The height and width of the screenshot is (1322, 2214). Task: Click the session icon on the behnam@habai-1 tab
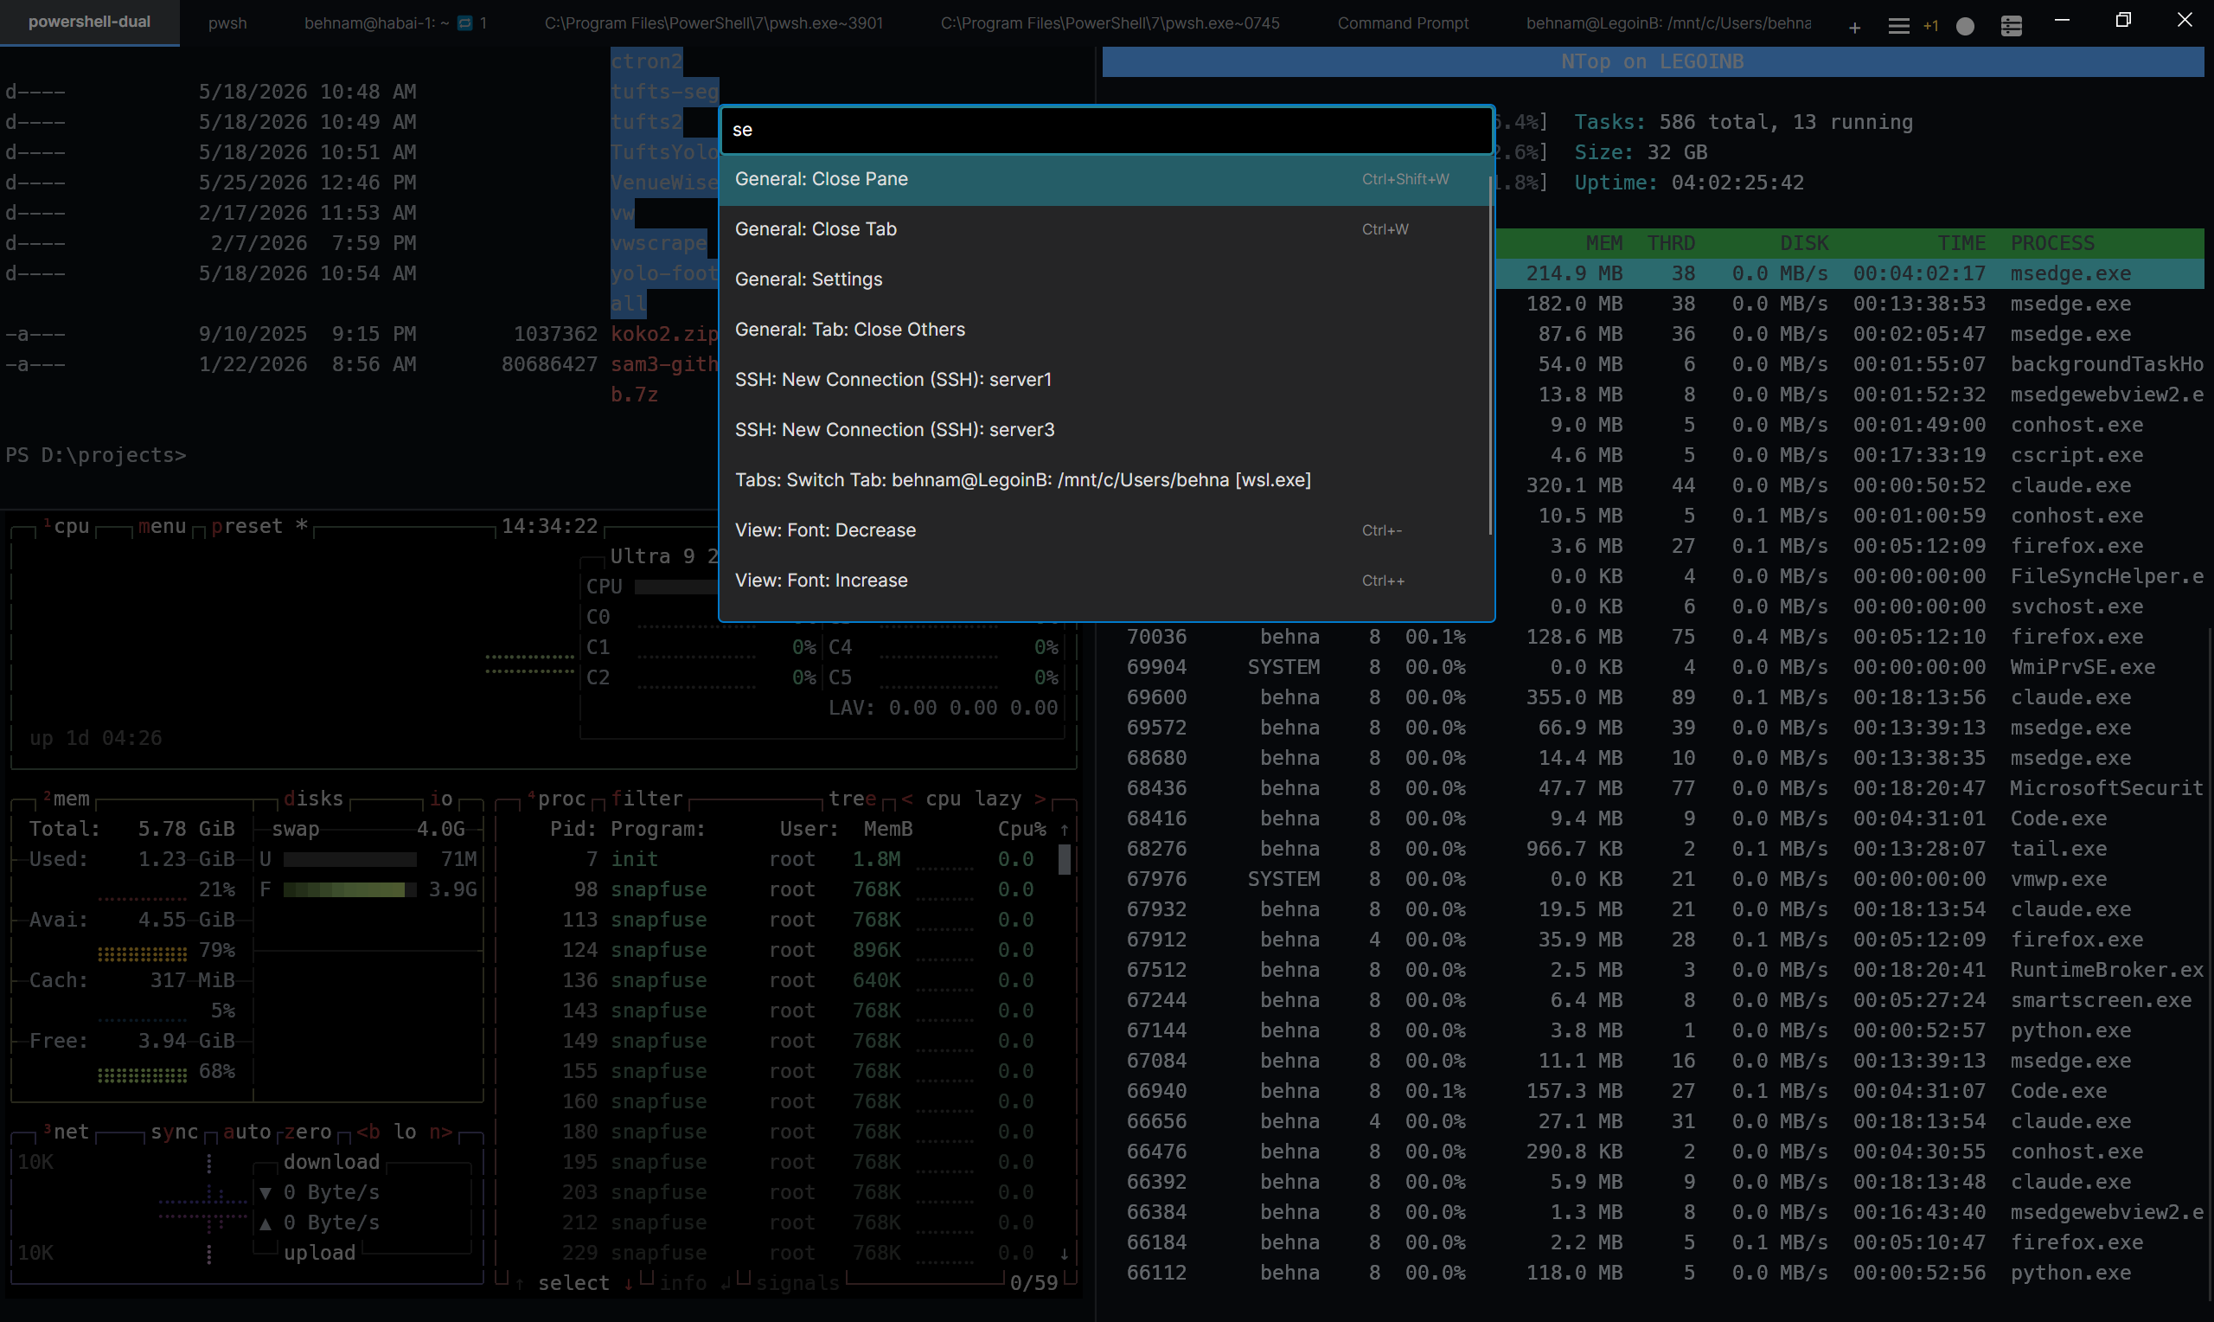464,23
